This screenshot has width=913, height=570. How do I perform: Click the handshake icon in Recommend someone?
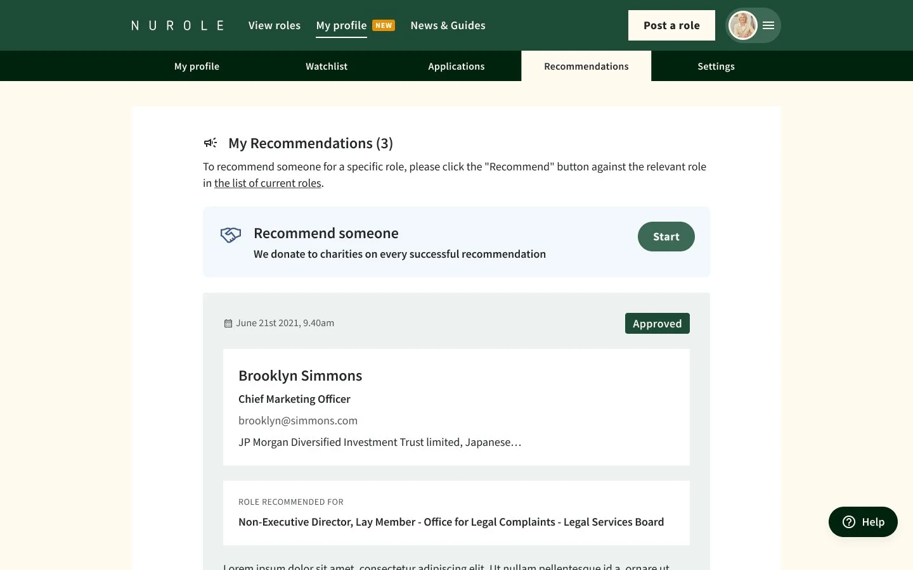pos(231,235)
